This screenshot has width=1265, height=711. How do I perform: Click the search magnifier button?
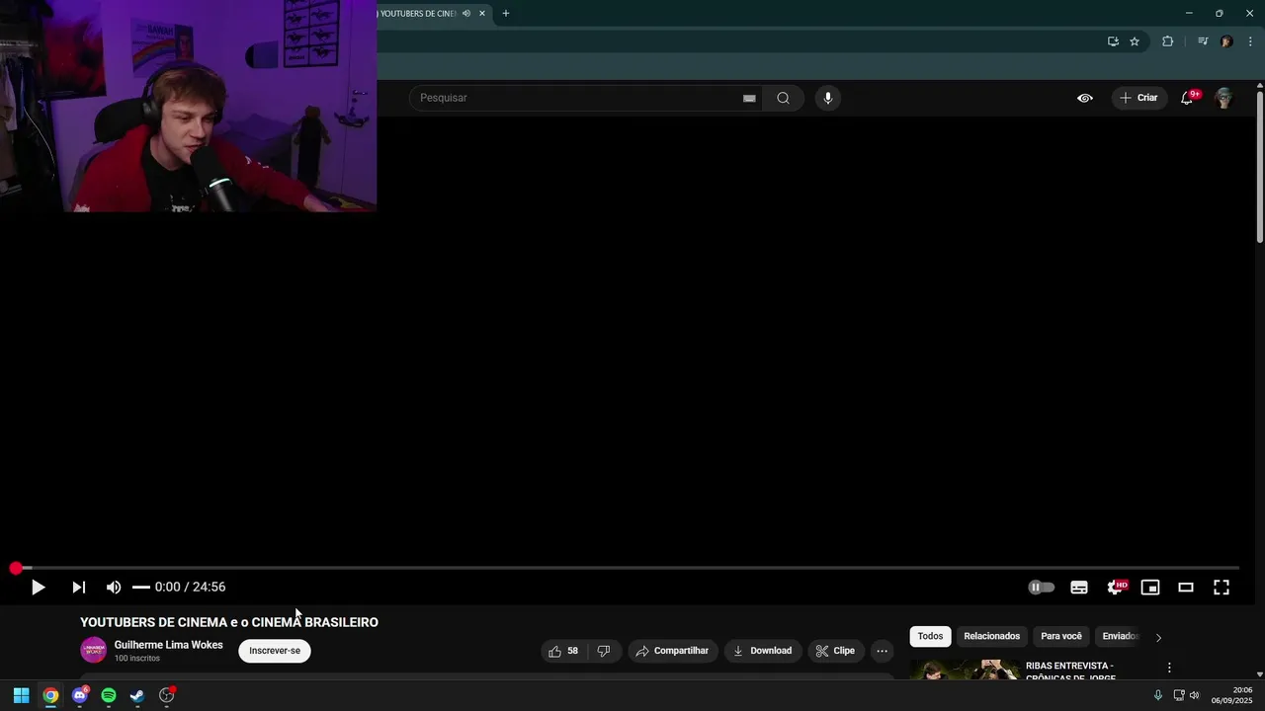point(783,98)
